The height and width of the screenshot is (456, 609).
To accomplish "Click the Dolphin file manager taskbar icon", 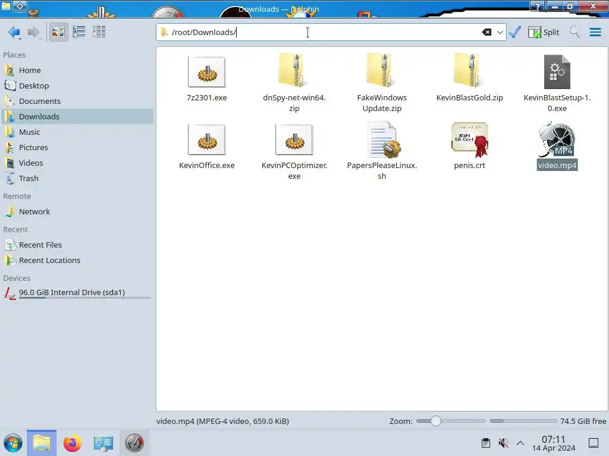I will (42, 443).
